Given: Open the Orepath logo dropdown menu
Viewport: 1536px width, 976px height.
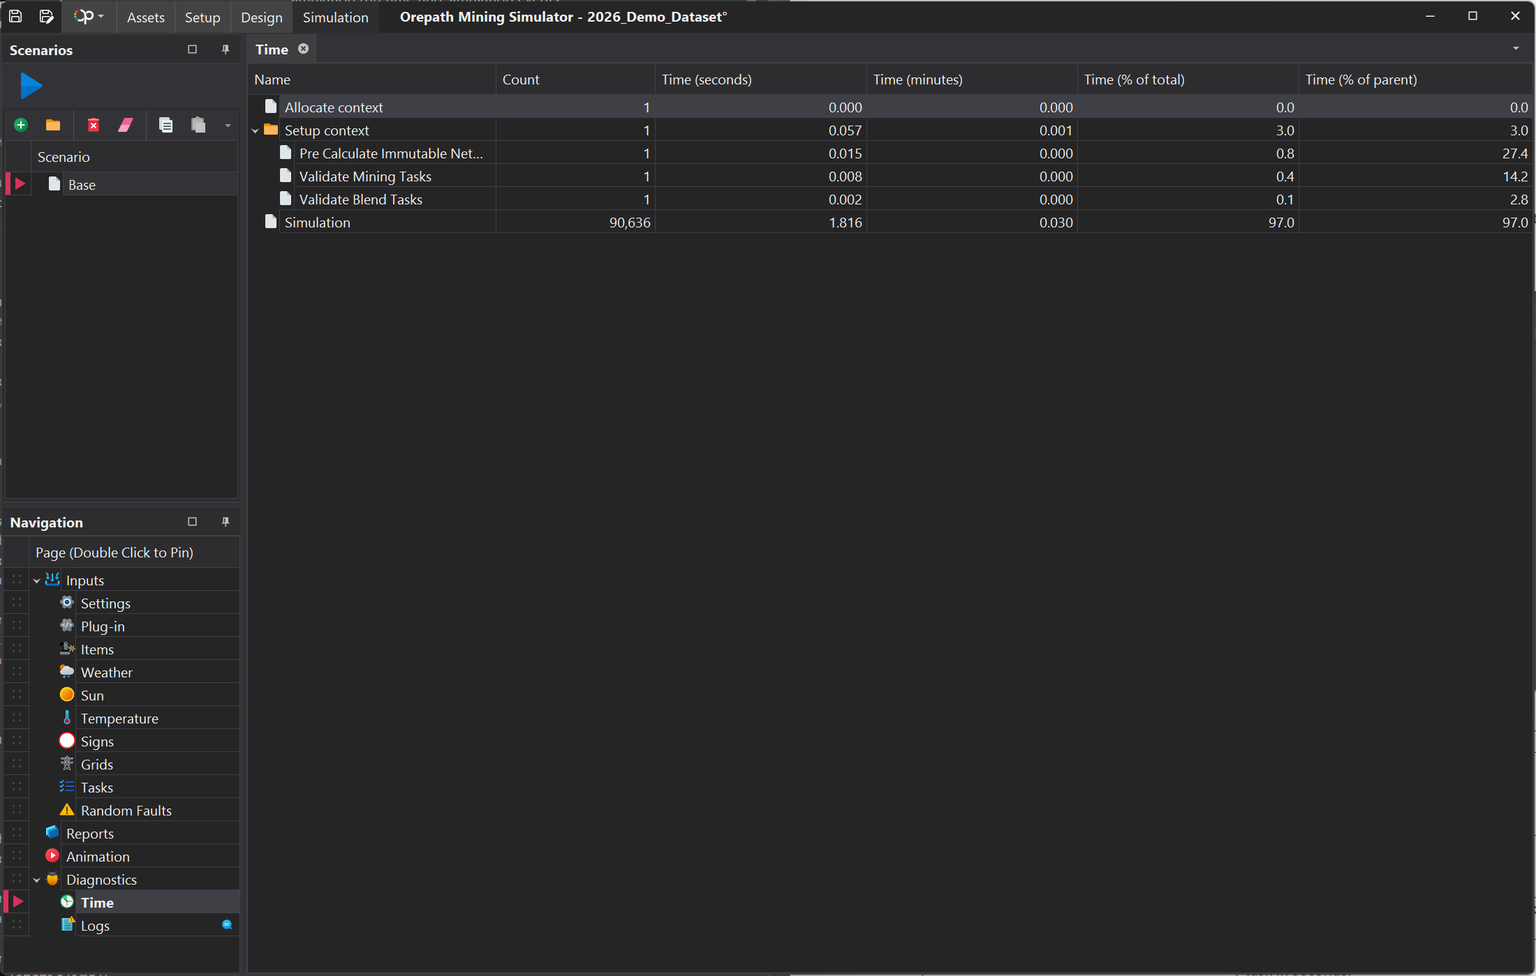Looking at the screenshot, I should click(x=89, y=17).
